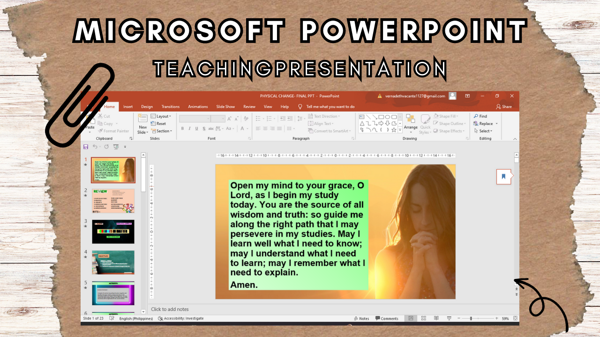
Task: Toggle Center paragraph alignment
Action: click(x=265, y=129)
